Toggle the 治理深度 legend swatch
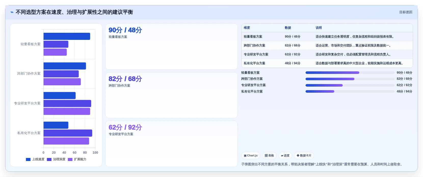The image size is (423, 177). (x=49, y=159)
